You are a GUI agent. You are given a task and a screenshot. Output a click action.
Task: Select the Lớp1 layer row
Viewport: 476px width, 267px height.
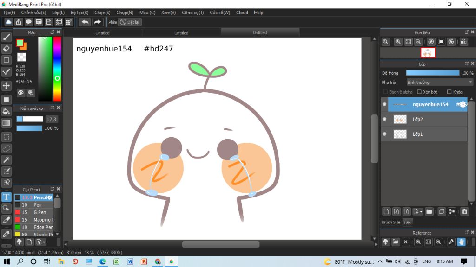point(424,134)
